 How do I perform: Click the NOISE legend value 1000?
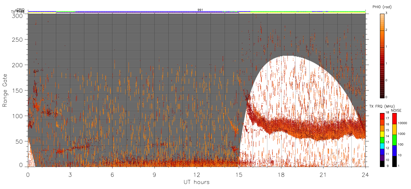click(402, 134)
